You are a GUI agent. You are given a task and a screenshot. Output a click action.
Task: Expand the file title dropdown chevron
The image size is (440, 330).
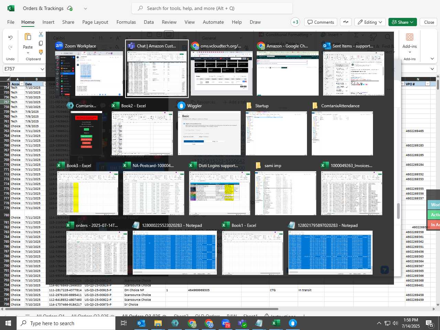[x=85, y=8]
